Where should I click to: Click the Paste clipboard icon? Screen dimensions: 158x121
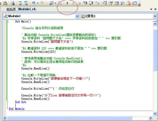tap(5, 3)
